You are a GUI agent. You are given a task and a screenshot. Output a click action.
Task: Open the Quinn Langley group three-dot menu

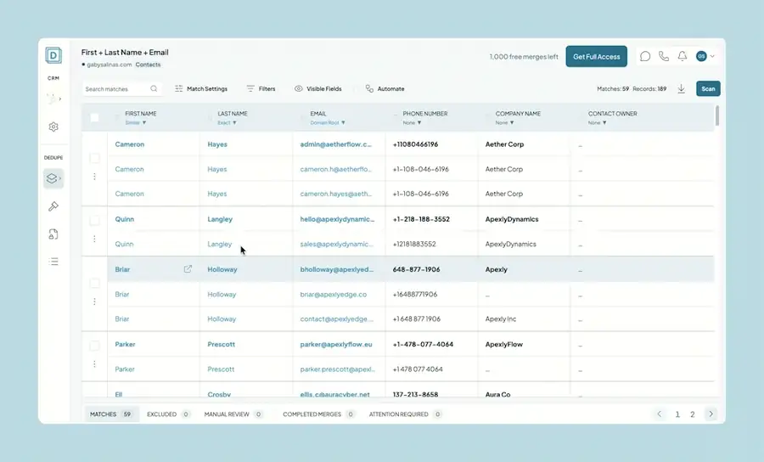pos(94,239)
